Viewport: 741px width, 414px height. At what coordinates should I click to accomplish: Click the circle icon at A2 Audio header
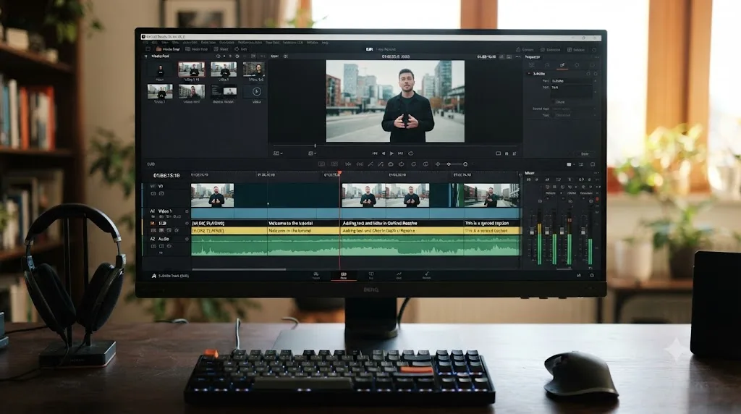point(187,239)
